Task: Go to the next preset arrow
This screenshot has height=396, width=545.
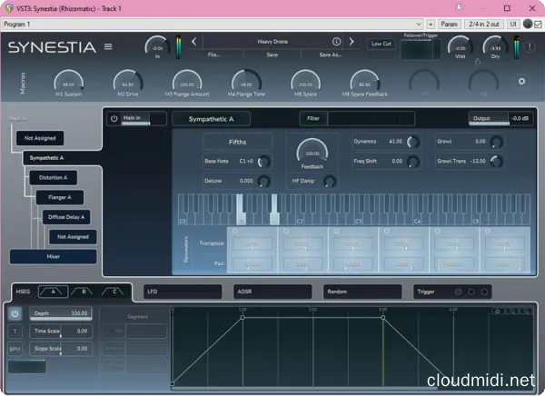Action: [x=351, y=42]
